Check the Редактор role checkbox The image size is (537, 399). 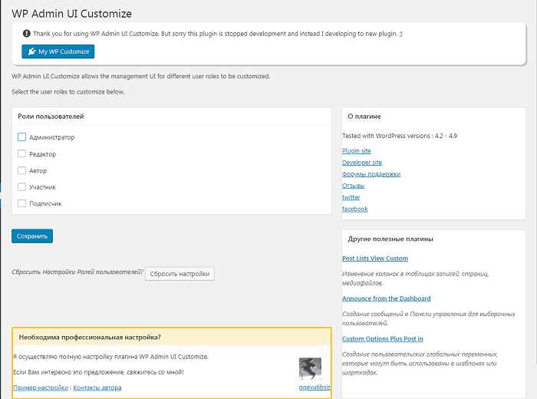tap(21, 153)
